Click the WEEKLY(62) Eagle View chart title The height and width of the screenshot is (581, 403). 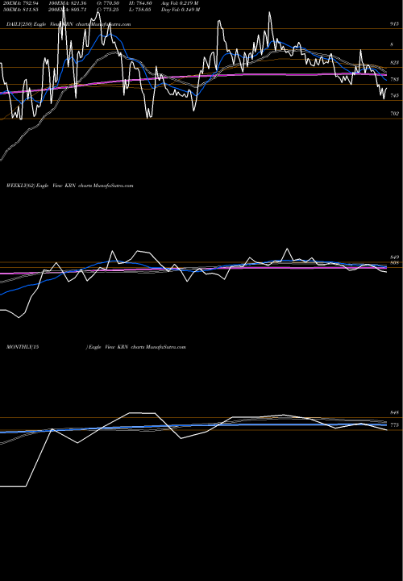69,186
